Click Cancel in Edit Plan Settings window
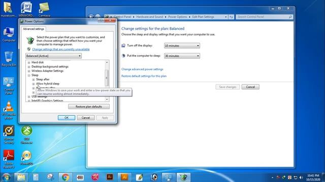Image resolution: width=325 pixels, height=182 pixels. (250, 87)
